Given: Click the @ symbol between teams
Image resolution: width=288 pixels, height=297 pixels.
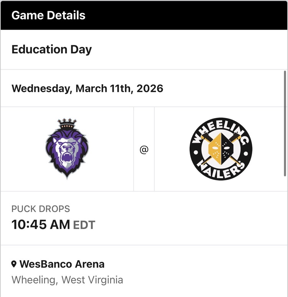Looking at the screenshot, I should point(144,149).
